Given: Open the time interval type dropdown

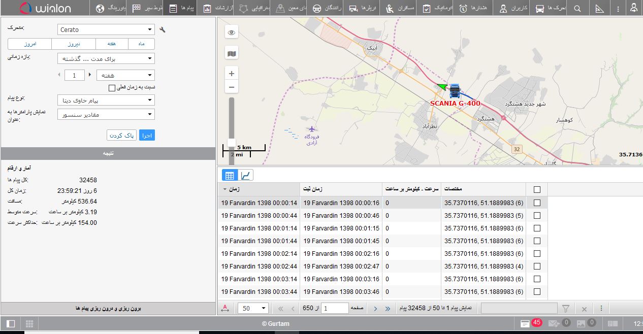Looking at the screenshot, I should coord(106,59).
